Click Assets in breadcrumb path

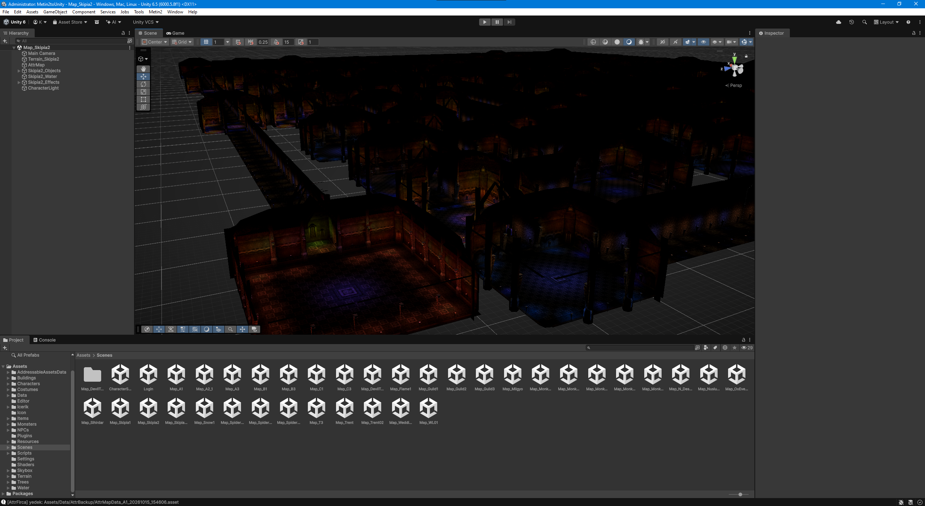tap(83, 355)
